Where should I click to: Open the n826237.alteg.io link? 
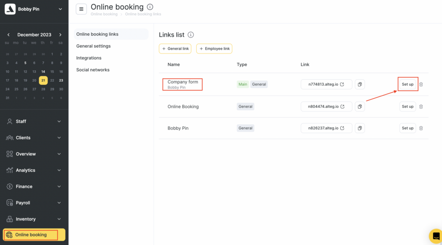326,128
